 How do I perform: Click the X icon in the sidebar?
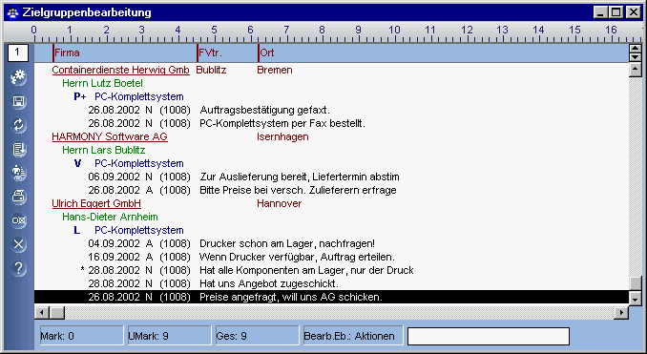tap(18, 244)
